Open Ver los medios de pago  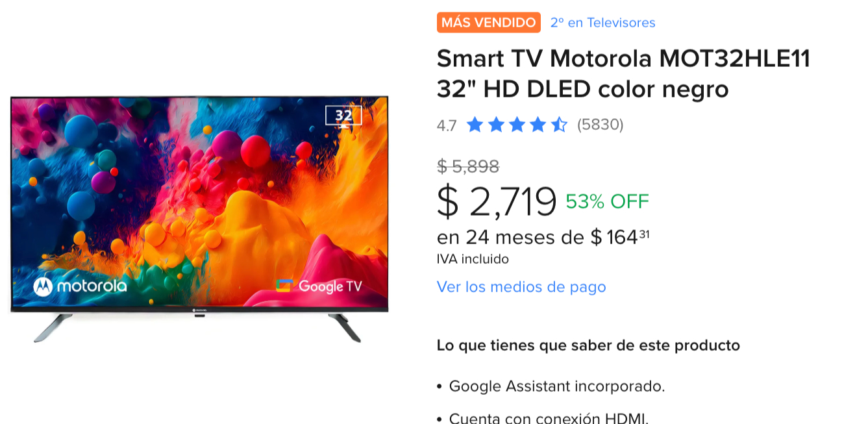pos(521,287)
